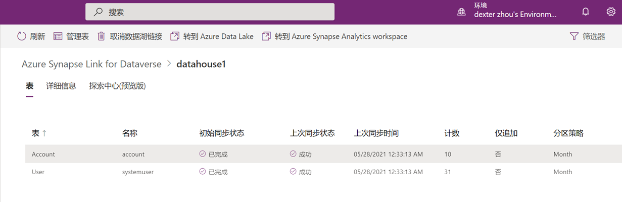This screenshot has width=622, height=202.
Task: Sort by the 仅追加 column header
Action: (506, 133)
